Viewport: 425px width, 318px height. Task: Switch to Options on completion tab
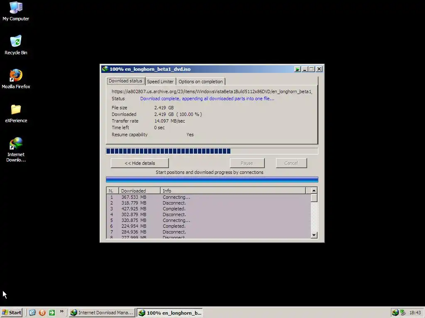click(200, 82)
